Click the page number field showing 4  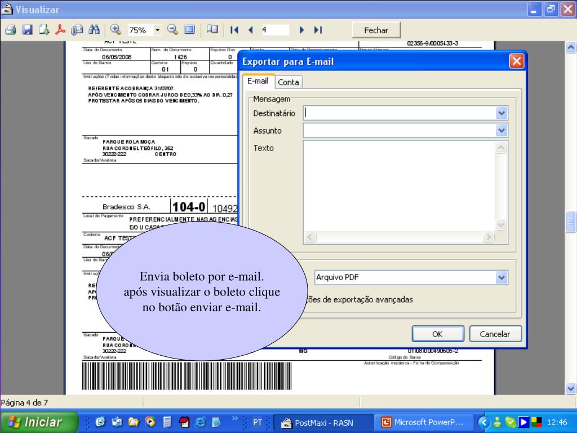click(x=275, y=30)
